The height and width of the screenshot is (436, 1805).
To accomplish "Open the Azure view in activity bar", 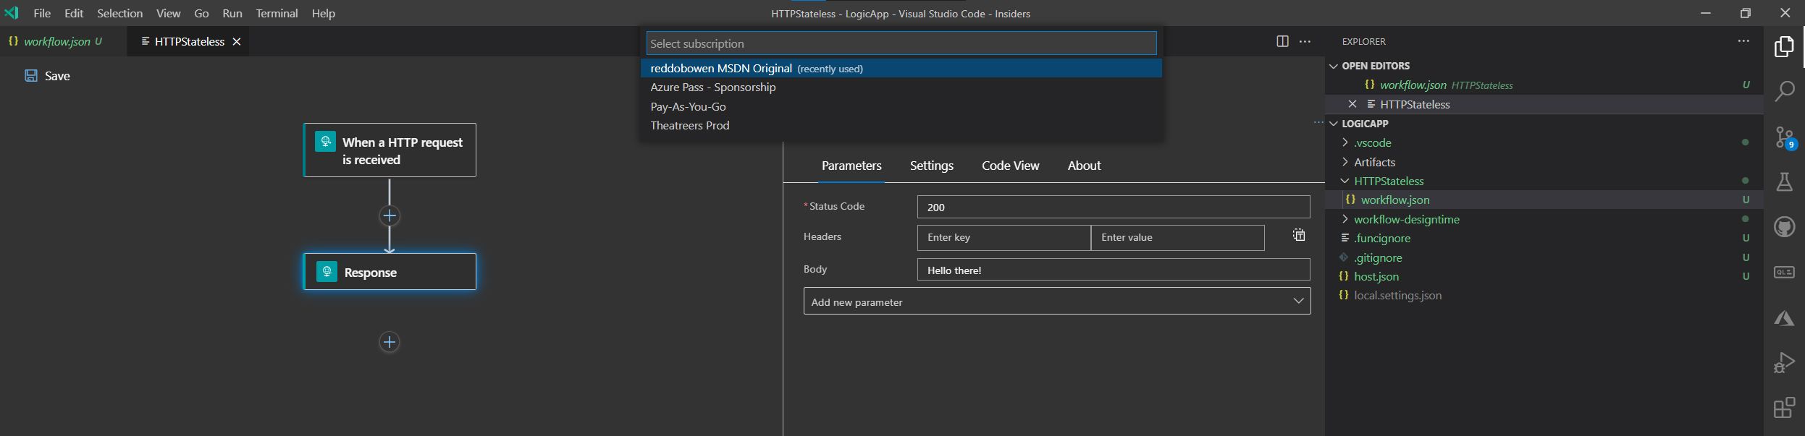I will coord(1784,318).
